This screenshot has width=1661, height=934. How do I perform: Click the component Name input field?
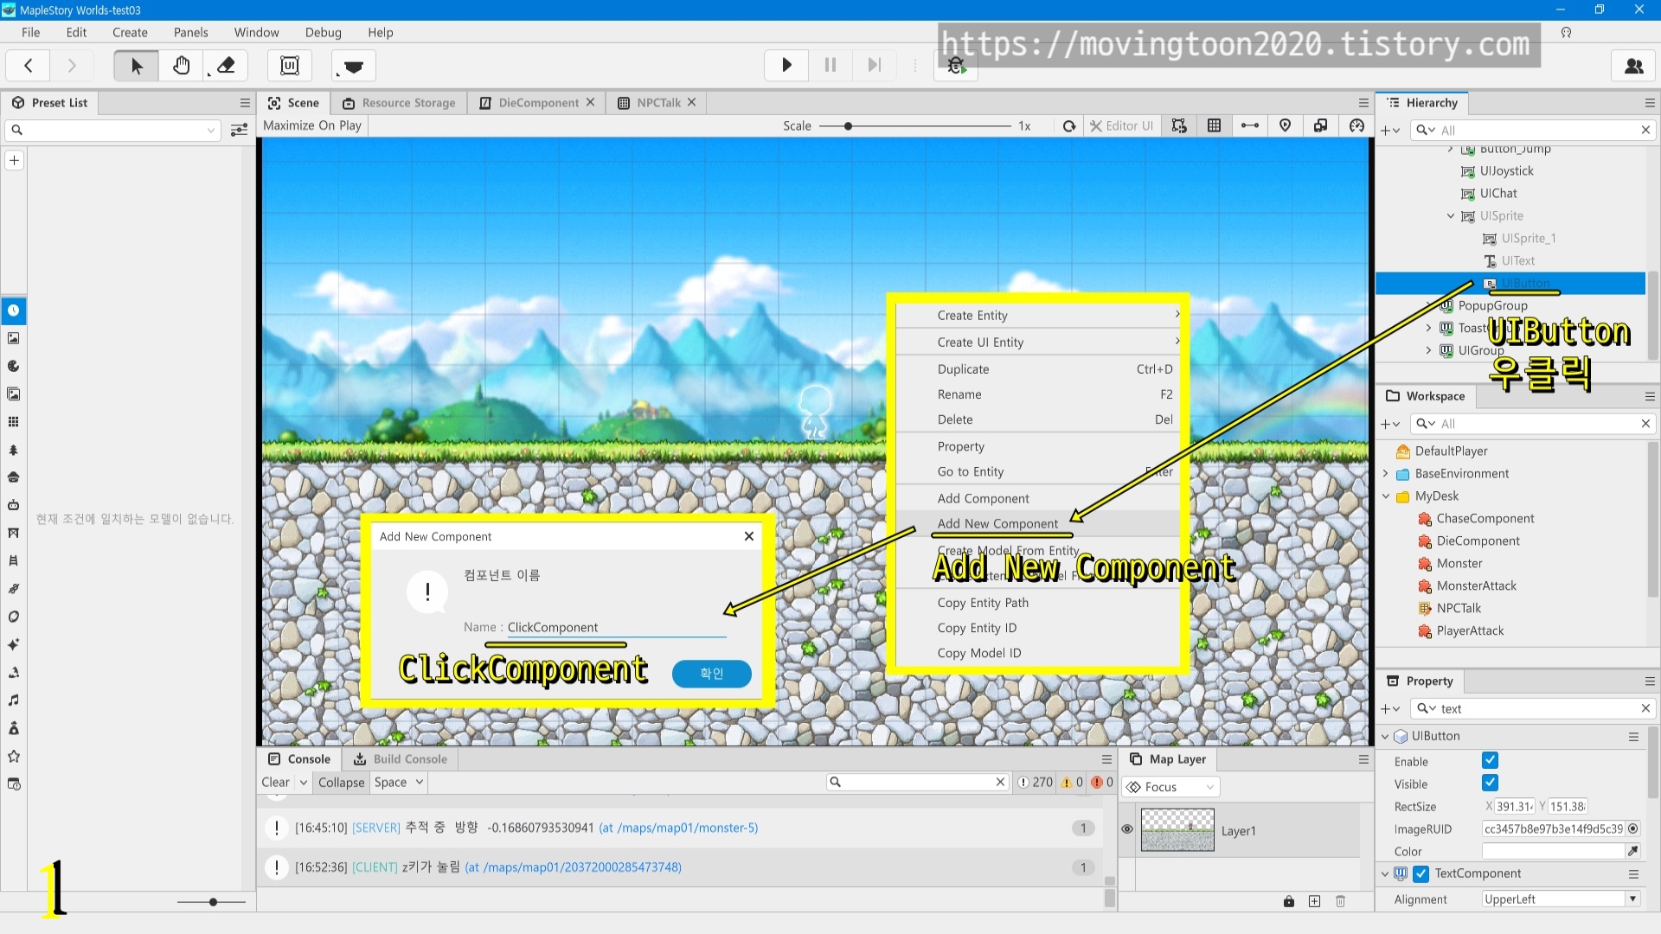pyautogui.click(x=616, y=627)
